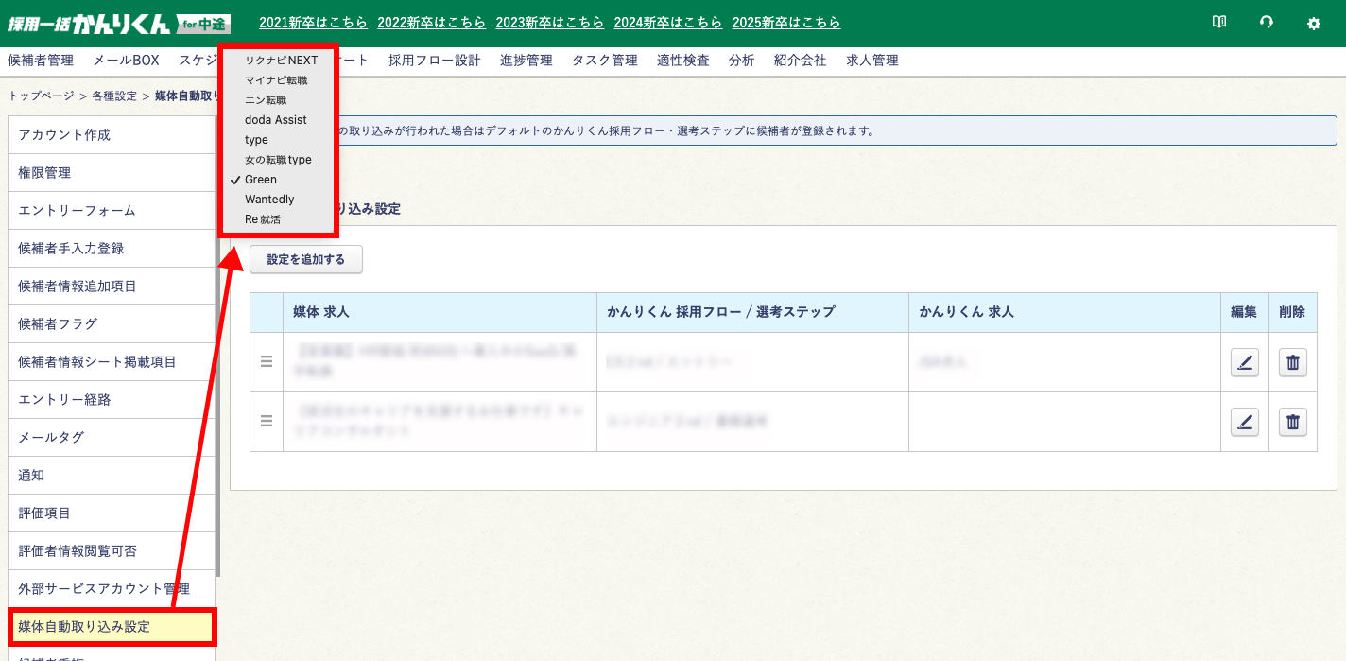This screenshot has width=1346, height=661.
Task: Click the trash icon in first row
Action: [1293, 362]
